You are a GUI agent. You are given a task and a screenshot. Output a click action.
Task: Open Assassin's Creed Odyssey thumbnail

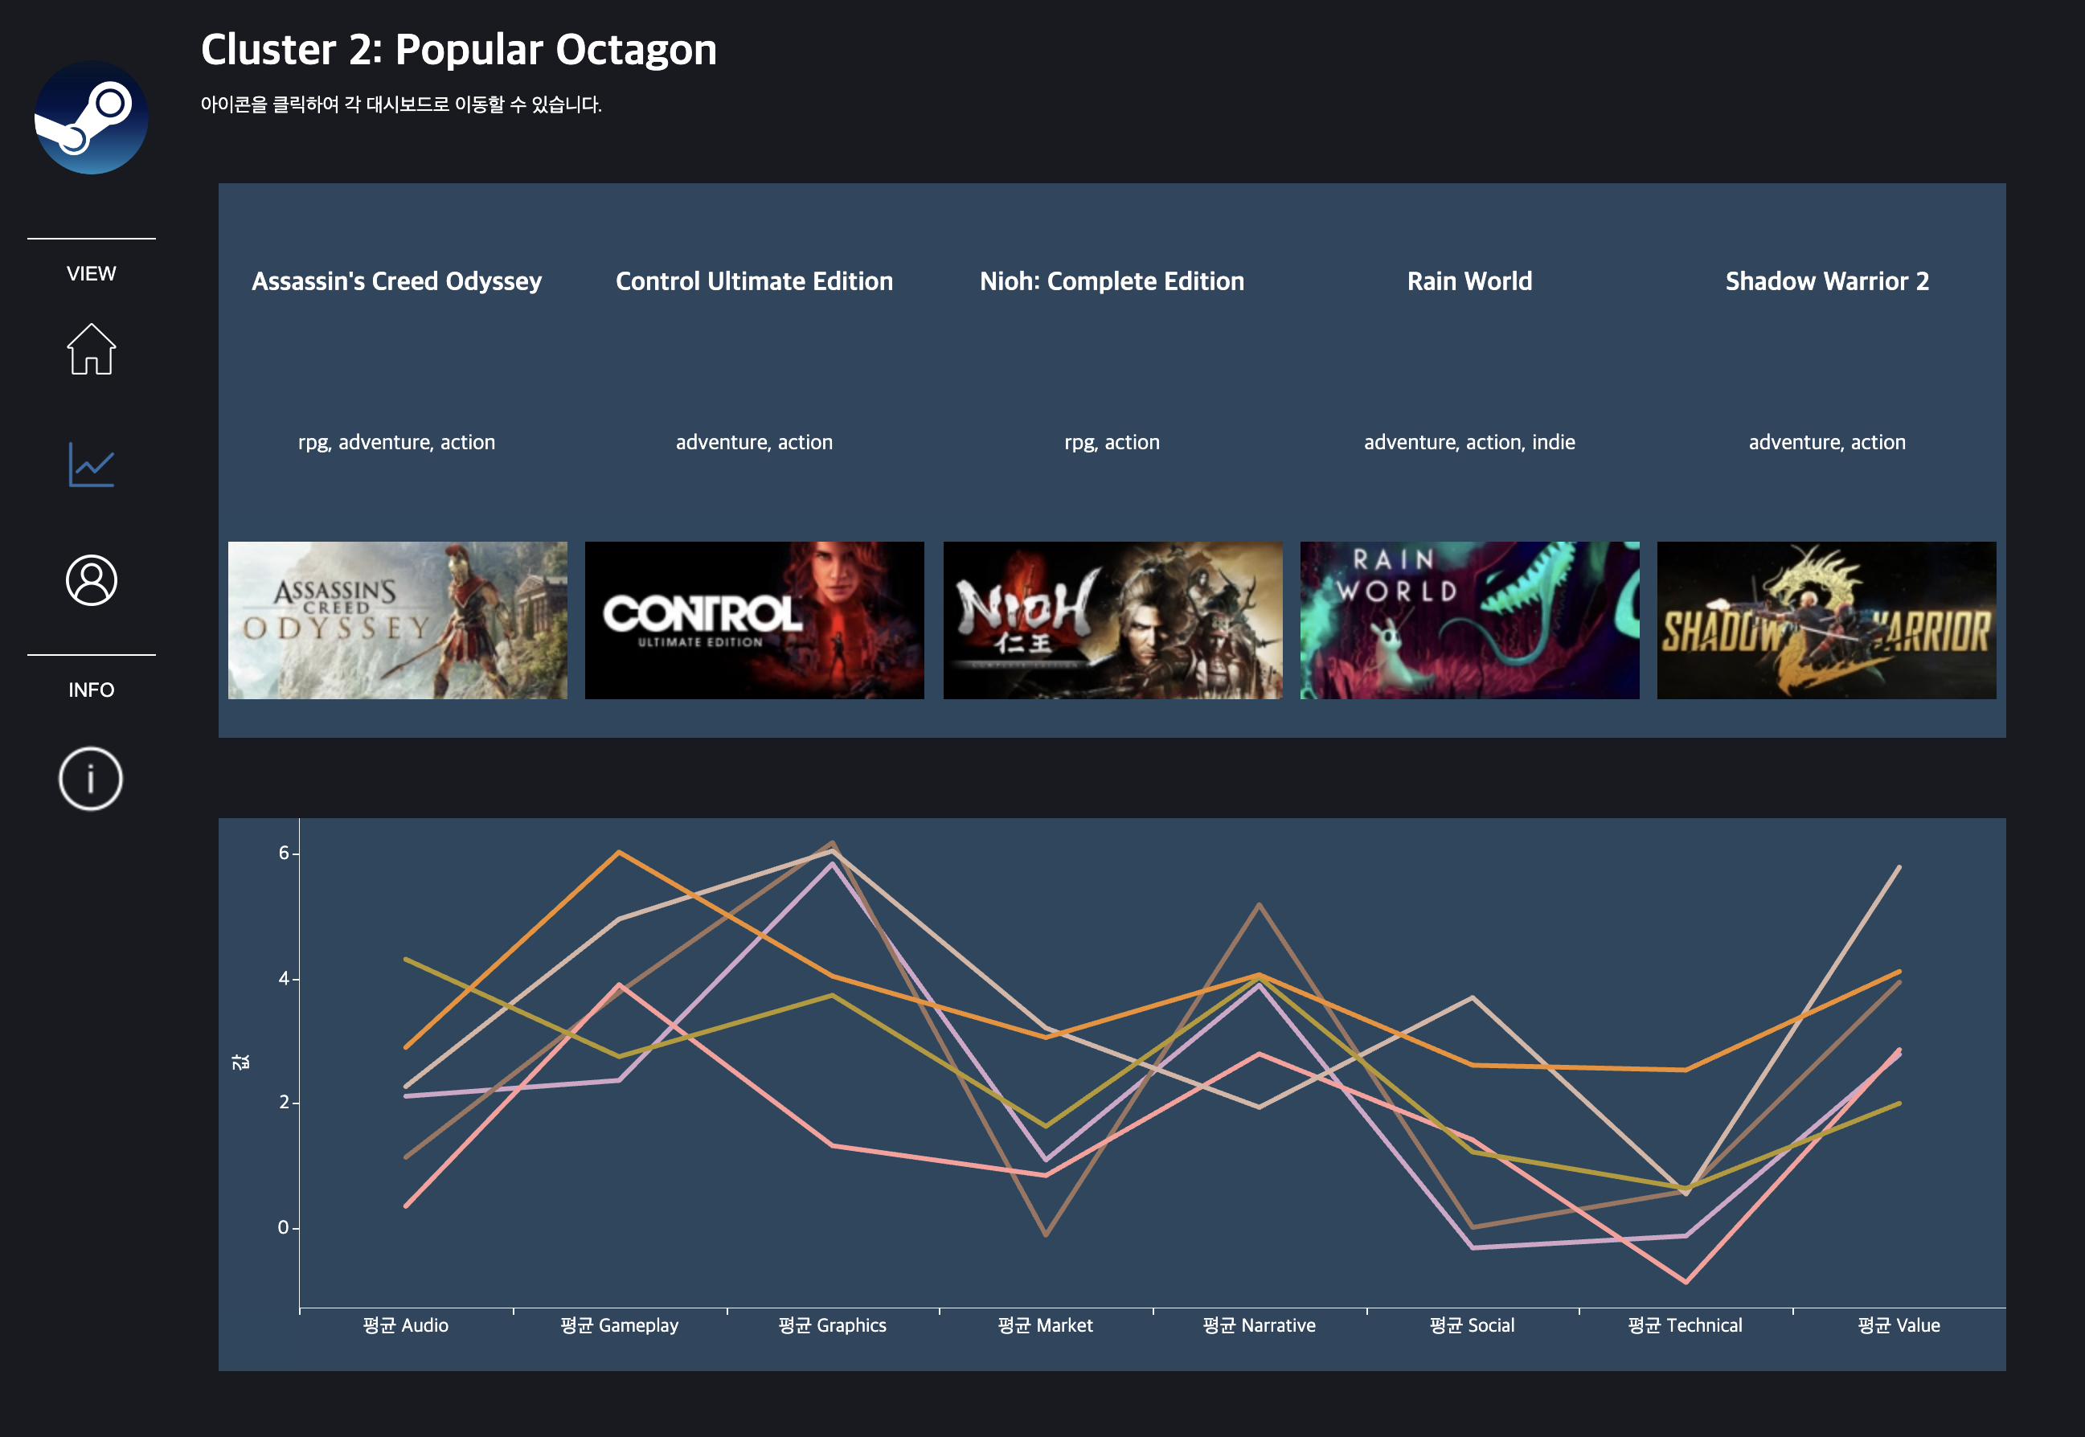point(397,620)
